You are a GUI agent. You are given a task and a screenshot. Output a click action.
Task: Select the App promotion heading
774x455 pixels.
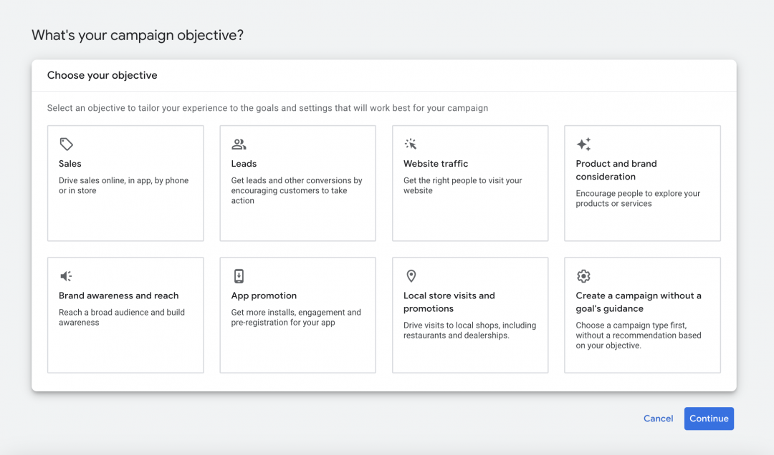(x=264, y=295)
